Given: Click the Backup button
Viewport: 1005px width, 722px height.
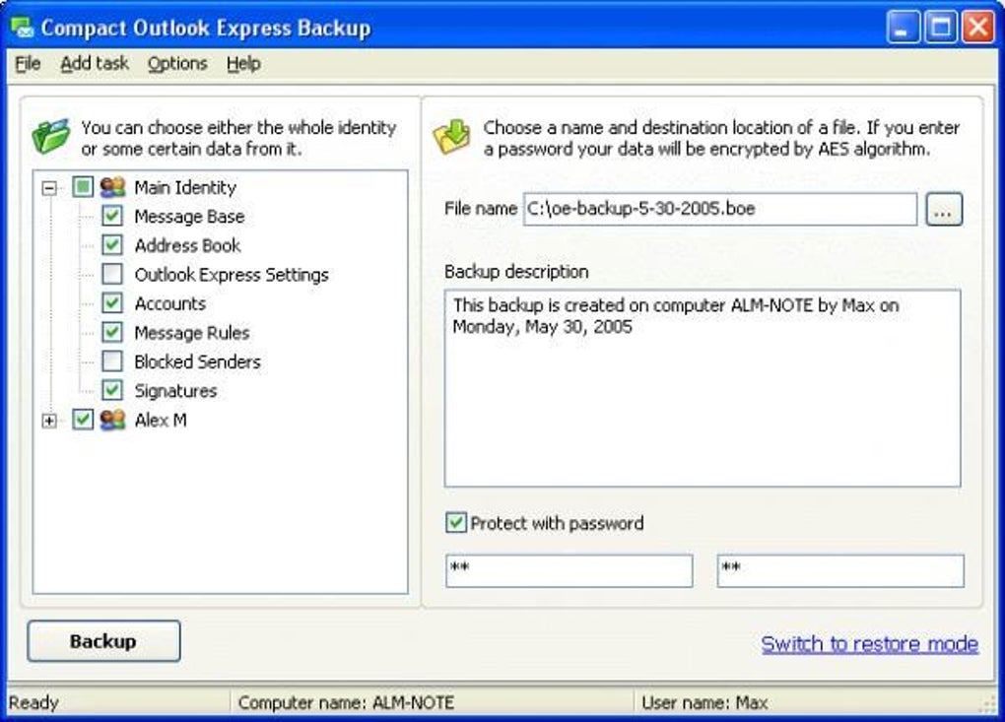Looking at the screenshot, I should (x=103, y=640).
